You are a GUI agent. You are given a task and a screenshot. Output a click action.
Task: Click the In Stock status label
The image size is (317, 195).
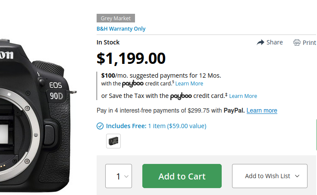coord(108,42)
